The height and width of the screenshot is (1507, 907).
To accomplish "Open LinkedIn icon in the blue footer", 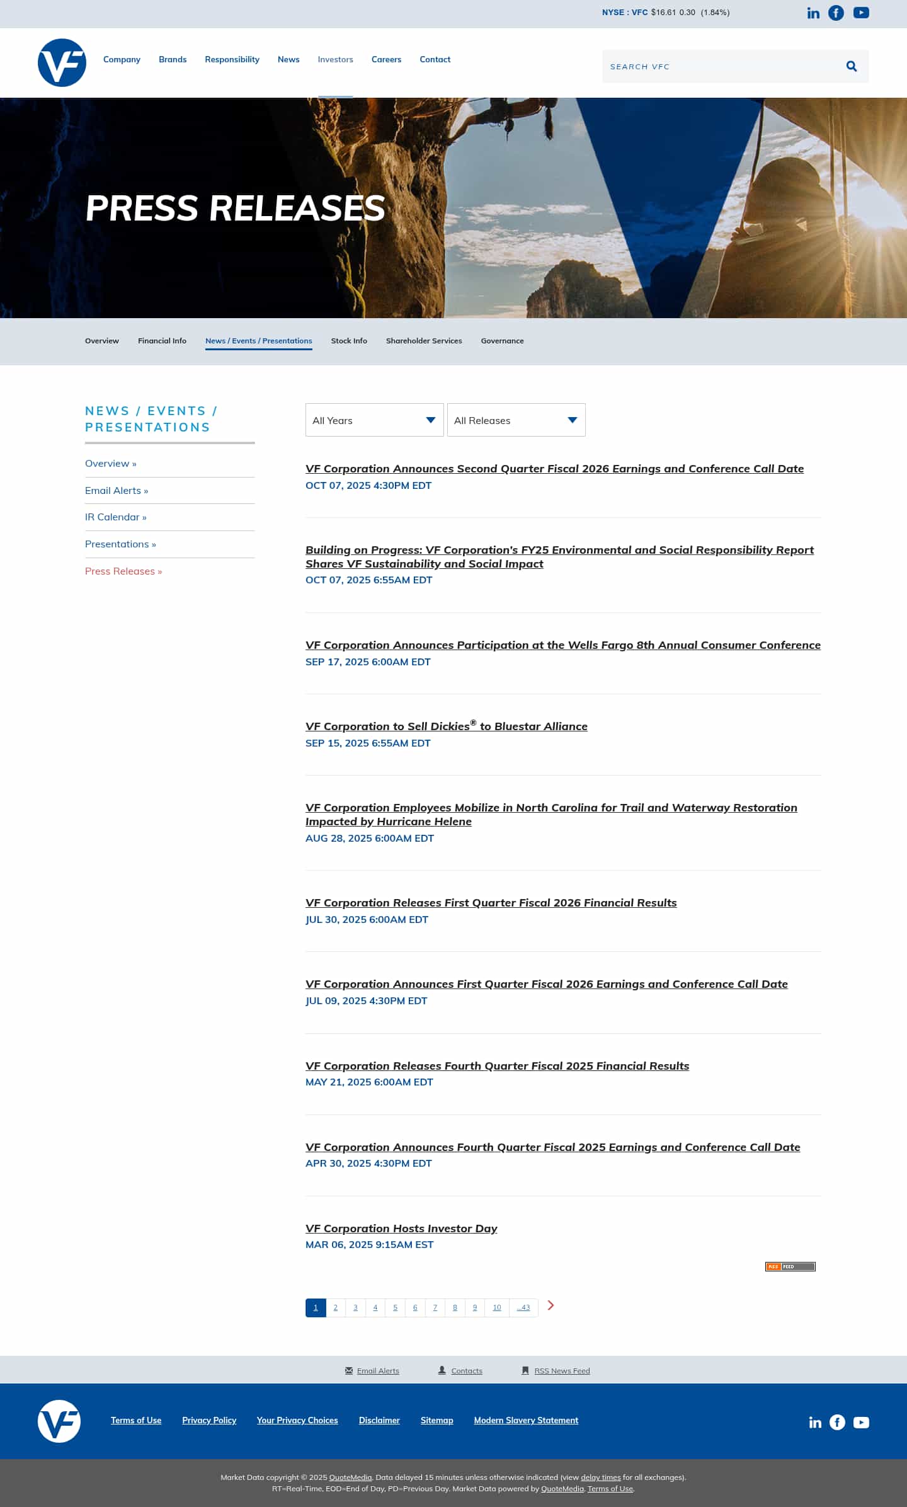I will (x=815, y=1423).
